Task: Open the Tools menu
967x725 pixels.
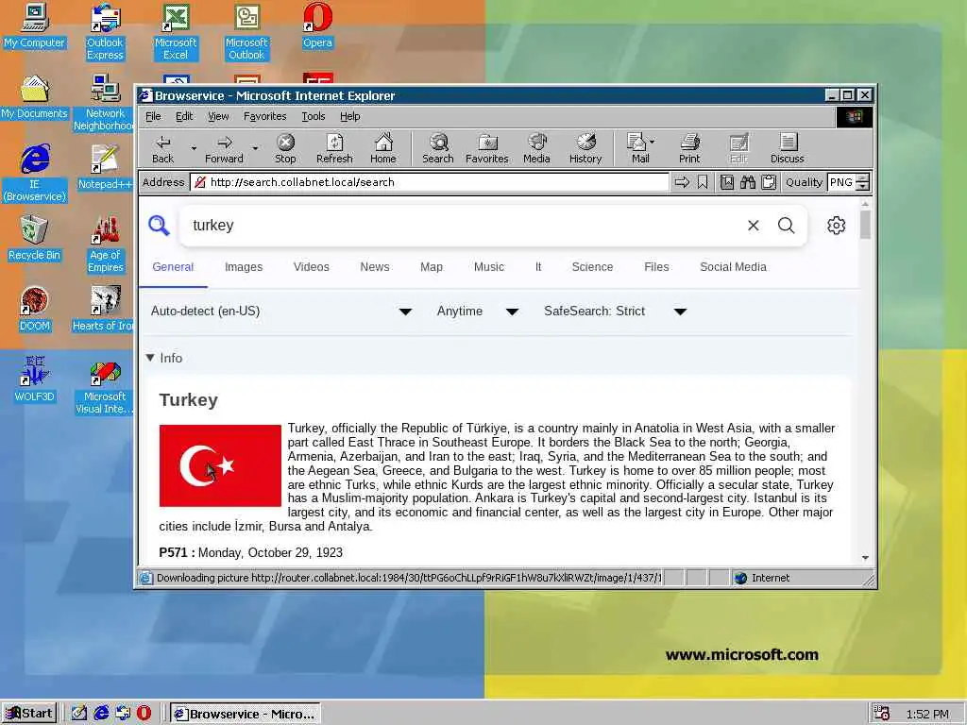Action: (x=314, y=116)
